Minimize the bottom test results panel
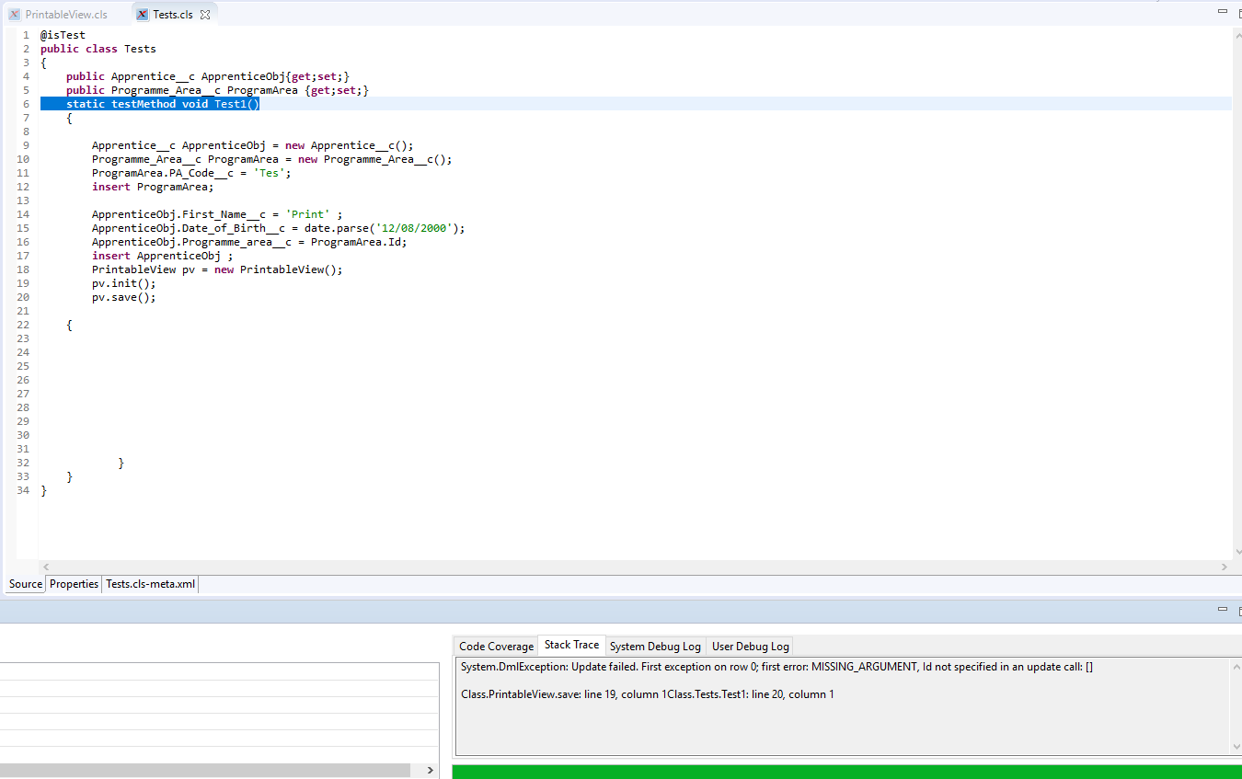This screenshot has height=779, width=1242. pos(1222,609)
